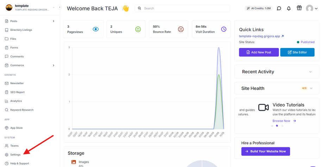This screenshot has height=167, width=324.
Task: Click the Help & Support question icon
Action: point(7,163)
